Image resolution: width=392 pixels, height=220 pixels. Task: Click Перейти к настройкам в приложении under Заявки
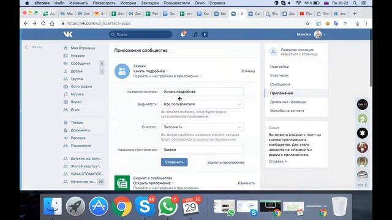[x=166, y=76]
